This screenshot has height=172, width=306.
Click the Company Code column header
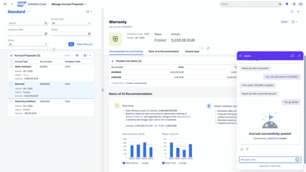pos(73,62)
